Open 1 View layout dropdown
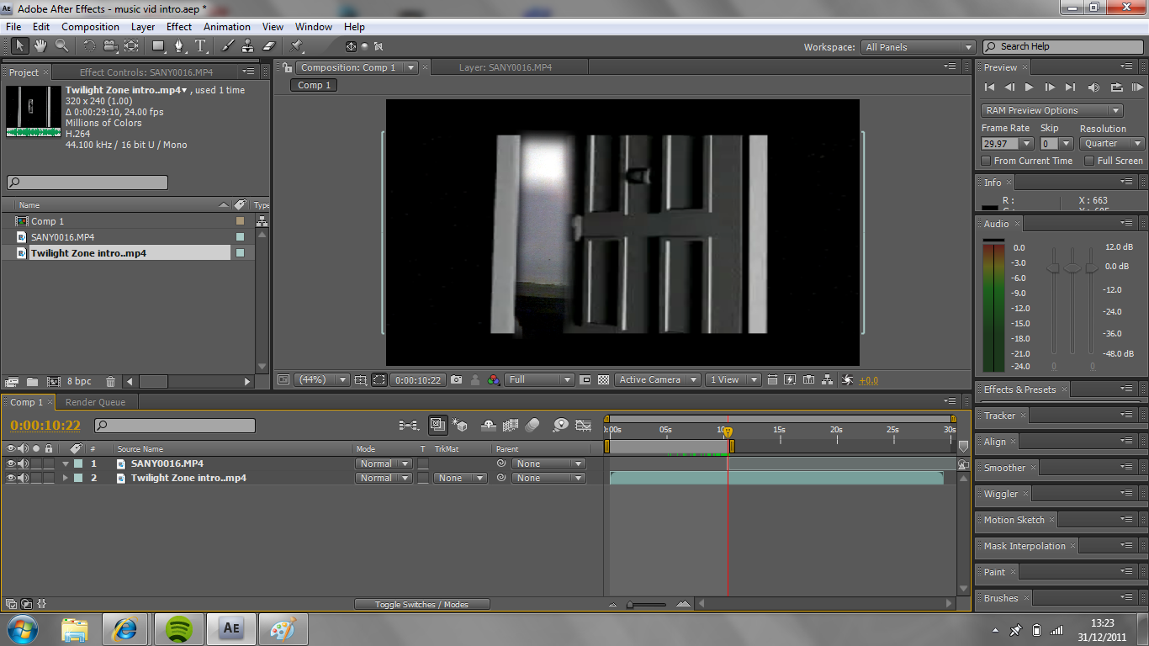Viewport: 1149px width, 646px height. tap(733, 380)
